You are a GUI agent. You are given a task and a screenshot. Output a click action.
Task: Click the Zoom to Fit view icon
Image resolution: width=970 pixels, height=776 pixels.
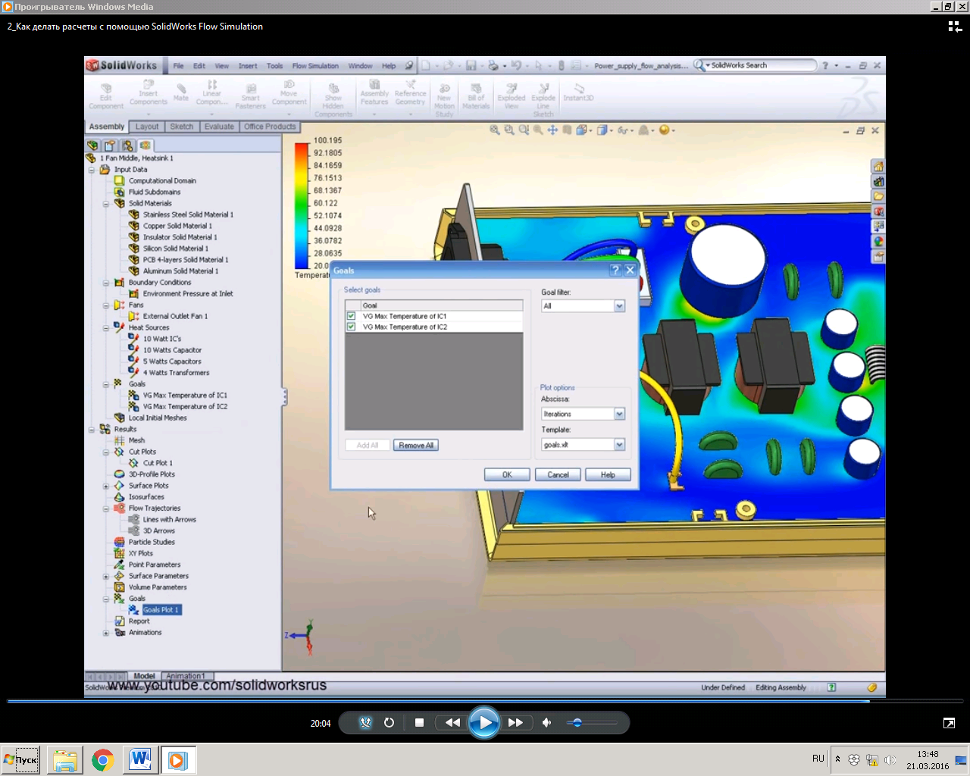point(495,130)
